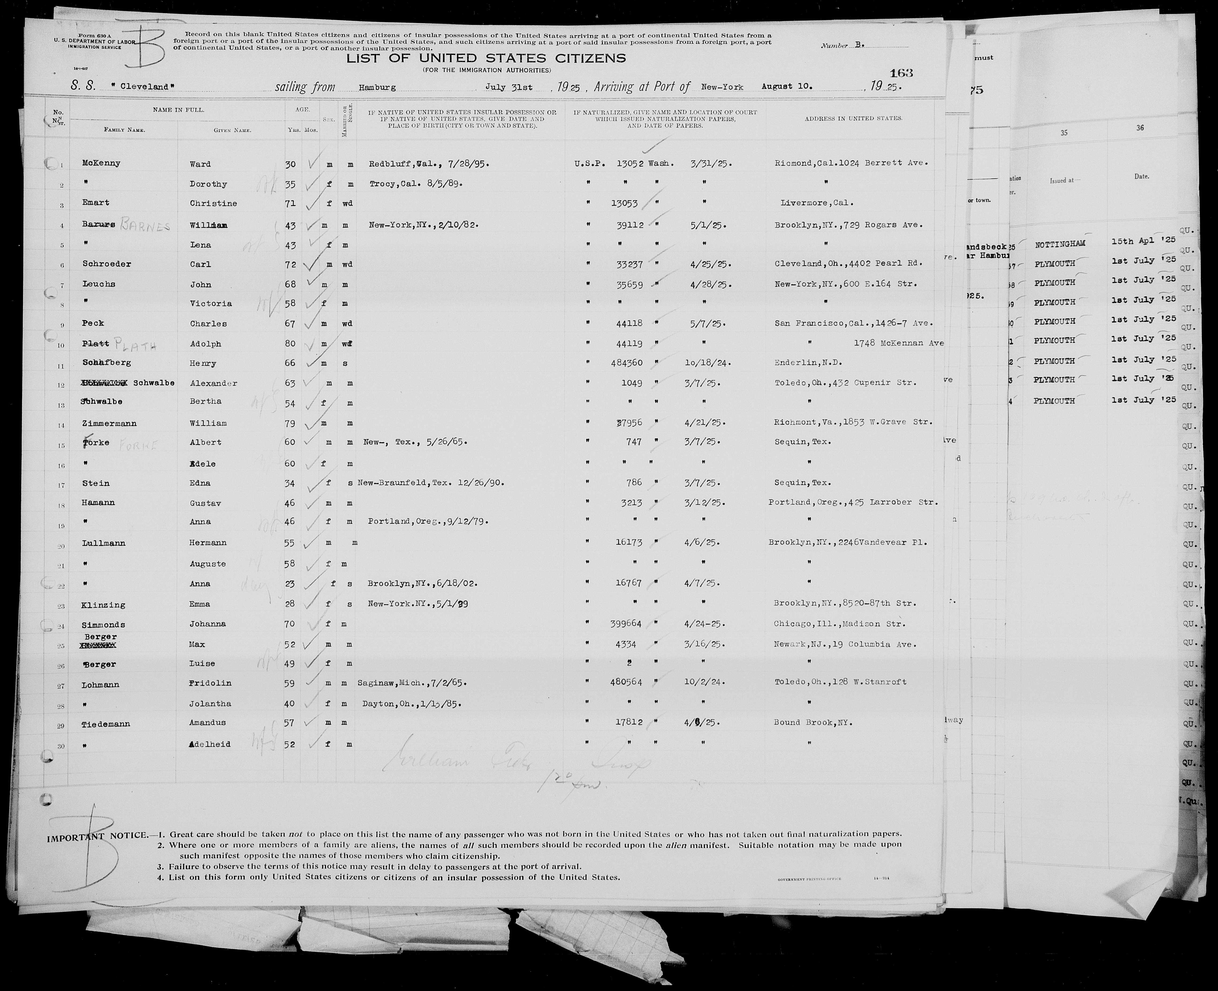Click the arrival date 'August 10.'
The image size is (1218, 991).
pos(787,86)
